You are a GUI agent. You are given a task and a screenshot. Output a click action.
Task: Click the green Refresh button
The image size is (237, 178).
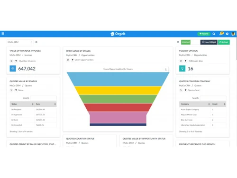click(224, 42)
